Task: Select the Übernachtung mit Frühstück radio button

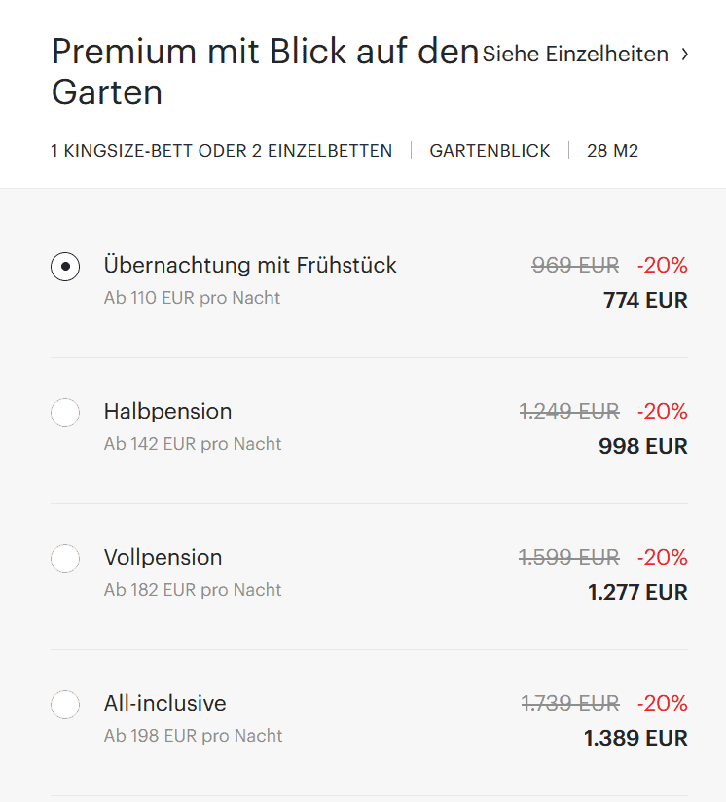Action: [65, 267]
